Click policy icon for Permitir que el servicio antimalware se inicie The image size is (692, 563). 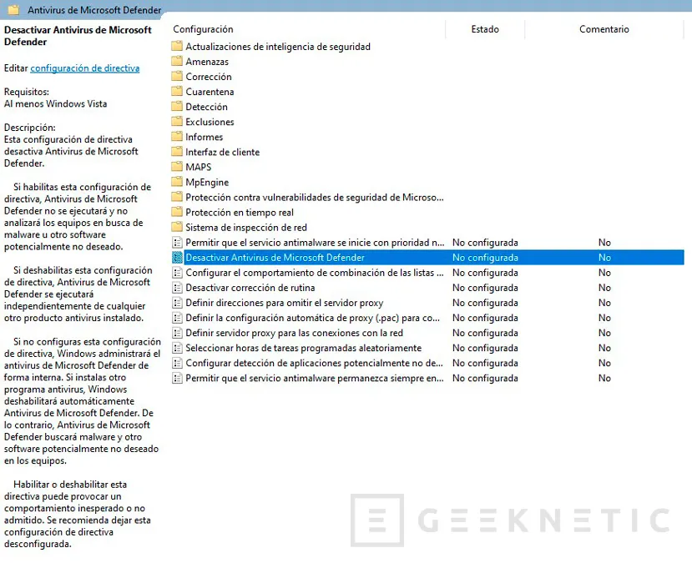(x=177, y=242)
